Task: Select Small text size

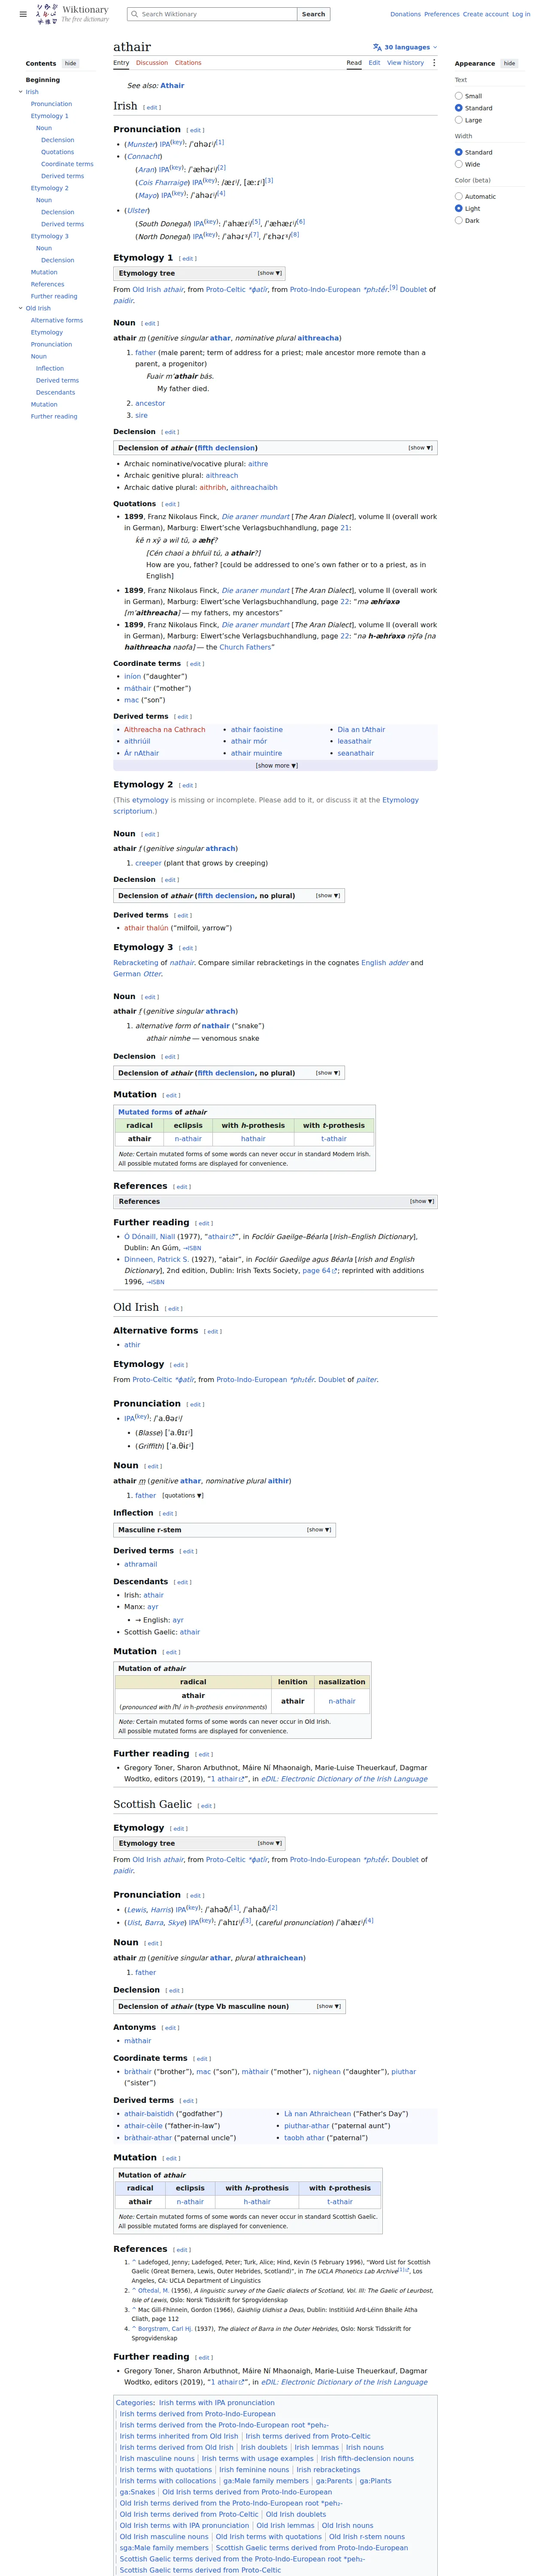Action: point(459,96)
